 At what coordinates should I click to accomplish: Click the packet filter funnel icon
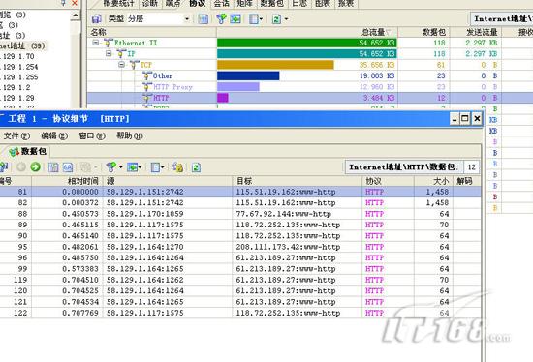[x=110, y=167]
